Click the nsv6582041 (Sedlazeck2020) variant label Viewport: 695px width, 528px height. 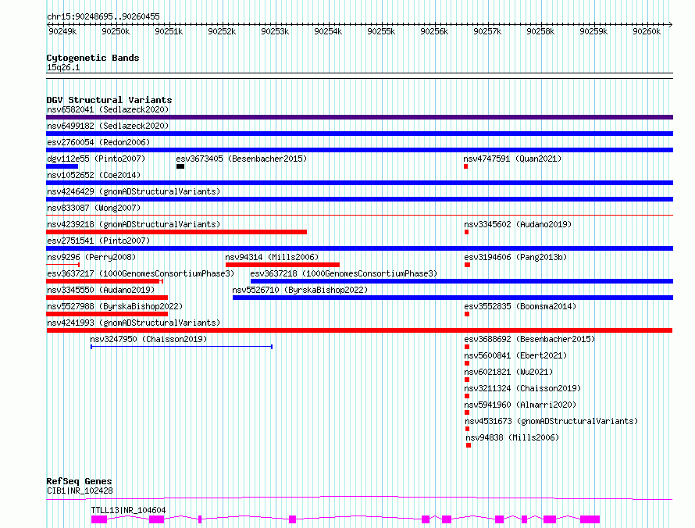pos(108,109)
